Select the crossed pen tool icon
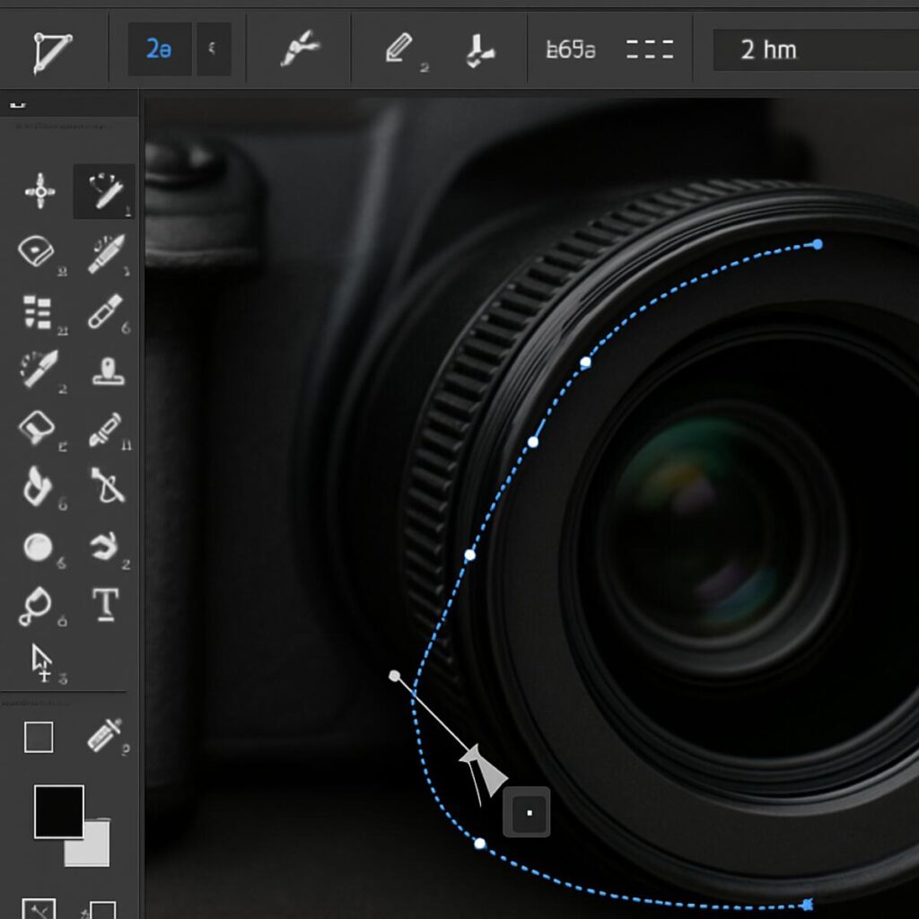The image size is (919, 919). coord(108,486)
